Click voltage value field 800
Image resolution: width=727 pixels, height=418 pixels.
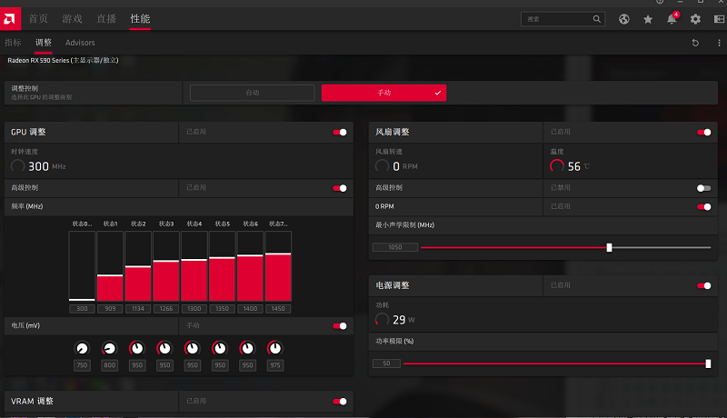(109, 365)
